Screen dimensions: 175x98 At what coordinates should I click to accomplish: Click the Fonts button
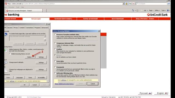pos(30,78)
